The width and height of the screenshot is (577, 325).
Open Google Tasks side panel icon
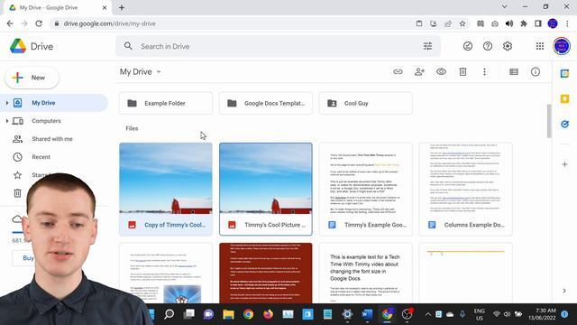[x=564, y=125]
